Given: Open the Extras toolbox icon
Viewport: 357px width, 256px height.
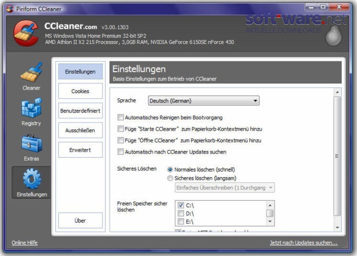Looking at the screenshot, I should point(32,143).
